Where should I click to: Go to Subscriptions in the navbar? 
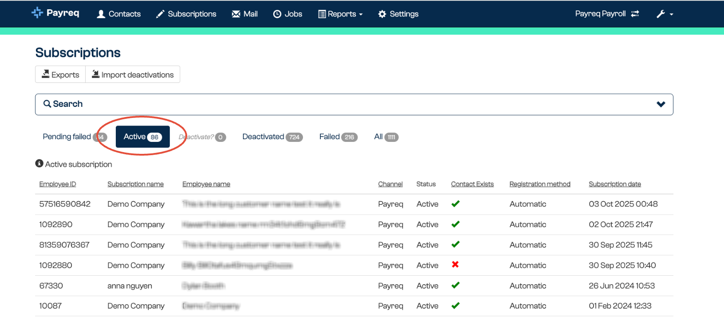(x=186, y=14)
